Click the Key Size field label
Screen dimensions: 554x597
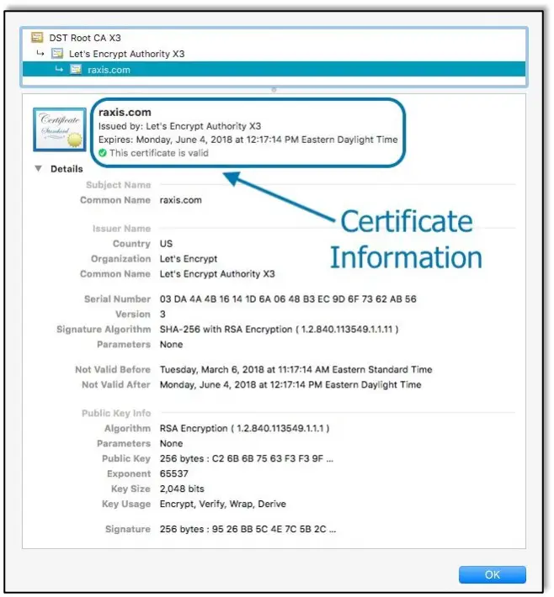coord(131,489)
